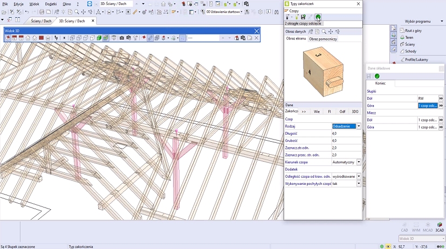This screenshot has width=446, height=249.
Task: Open the Kierunek czopa dropdown
Action: click(359, 162)
